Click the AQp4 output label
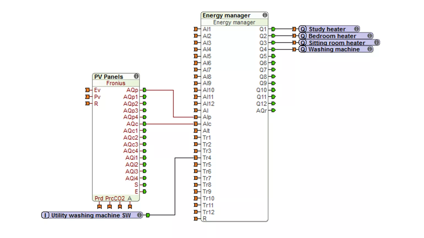The image size is (424, 238). (x=131, y=117)
